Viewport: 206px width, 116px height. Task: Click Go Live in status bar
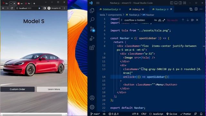pos(172,114)
